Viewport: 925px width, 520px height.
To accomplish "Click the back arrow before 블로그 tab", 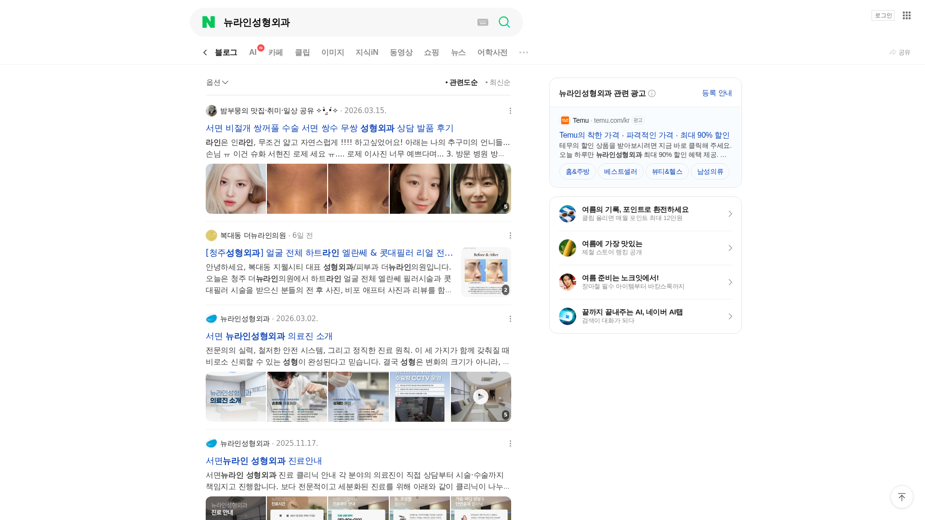I will click(205, 52).
